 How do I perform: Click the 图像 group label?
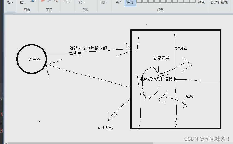pos(27,10)
